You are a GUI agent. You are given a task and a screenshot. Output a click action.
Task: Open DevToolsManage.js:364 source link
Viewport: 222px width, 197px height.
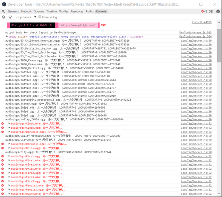coord(195,36)
